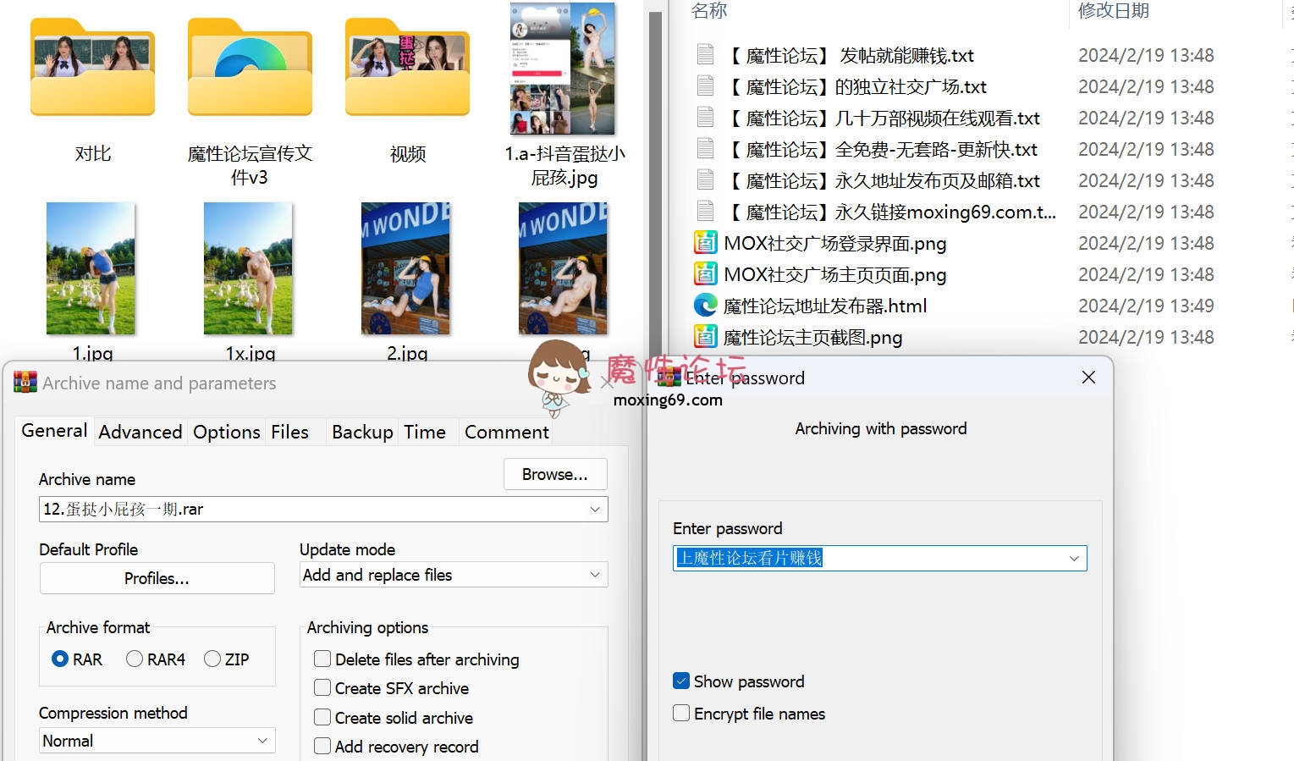This screenshot has height=761, width=1294.
Task: Select file 【魔性论坛】几十万部视频在线观看.txt
Action: (x=884, y=118)
